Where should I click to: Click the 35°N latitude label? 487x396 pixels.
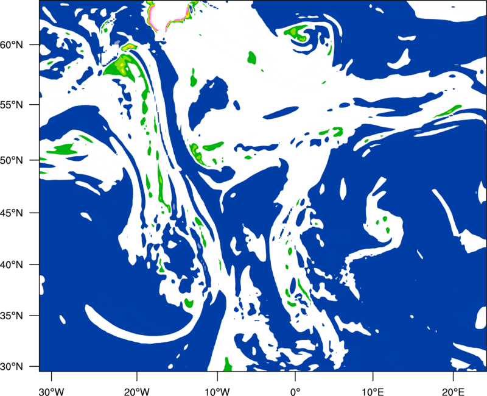[x=12, y=316]
